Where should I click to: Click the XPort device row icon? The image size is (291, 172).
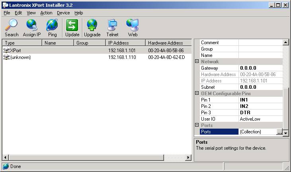point(6,50)
